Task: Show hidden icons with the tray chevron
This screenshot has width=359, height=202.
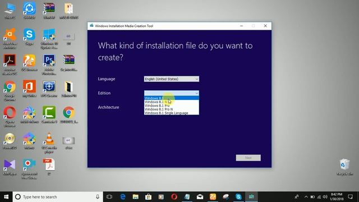Action: point(306,197)
